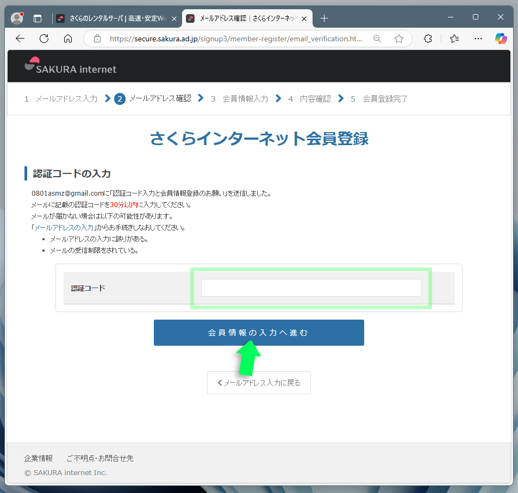Click the red 30分以内 text

(123, 205)
